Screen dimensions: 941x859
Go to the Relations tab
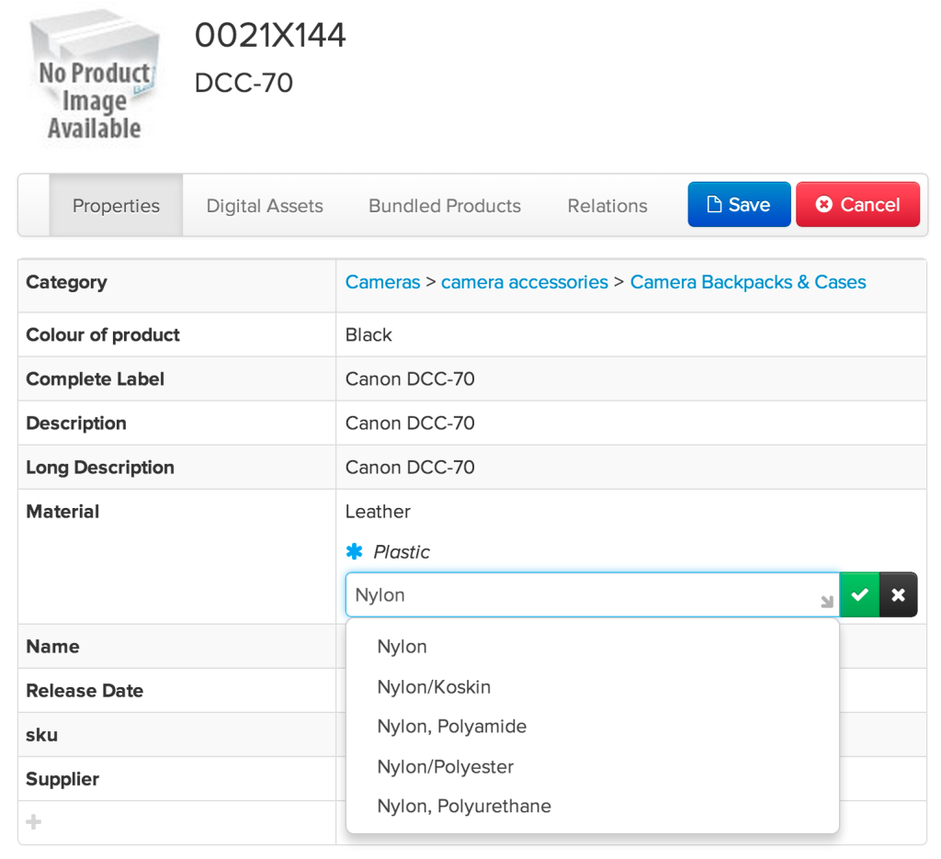click(x=607, y=206)
